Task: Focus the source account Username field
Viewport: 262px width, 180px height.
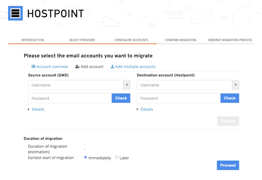Action: click(76, 85)
